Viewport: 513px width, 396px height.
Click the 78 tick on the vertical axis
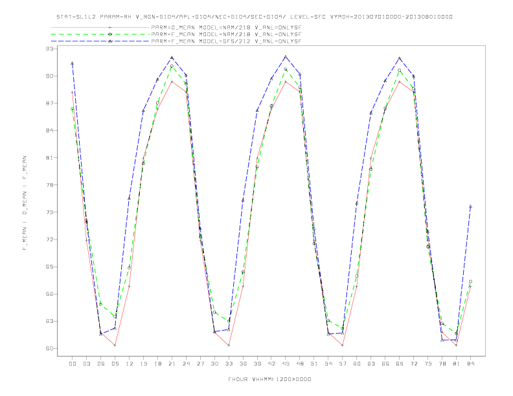click(x=51, y=185)
